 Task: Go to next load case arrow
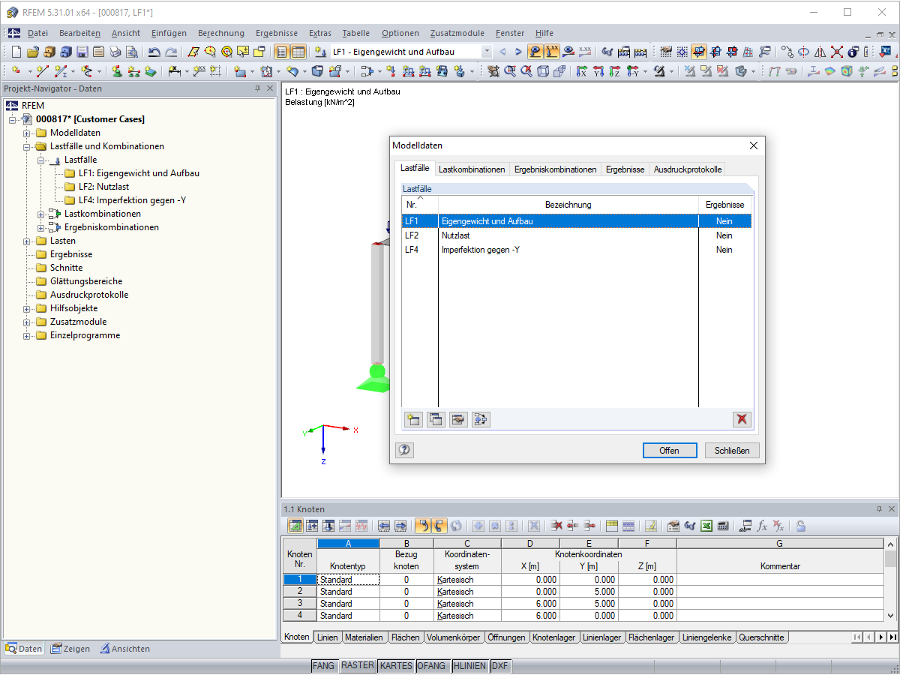click(x=518, y=52)
